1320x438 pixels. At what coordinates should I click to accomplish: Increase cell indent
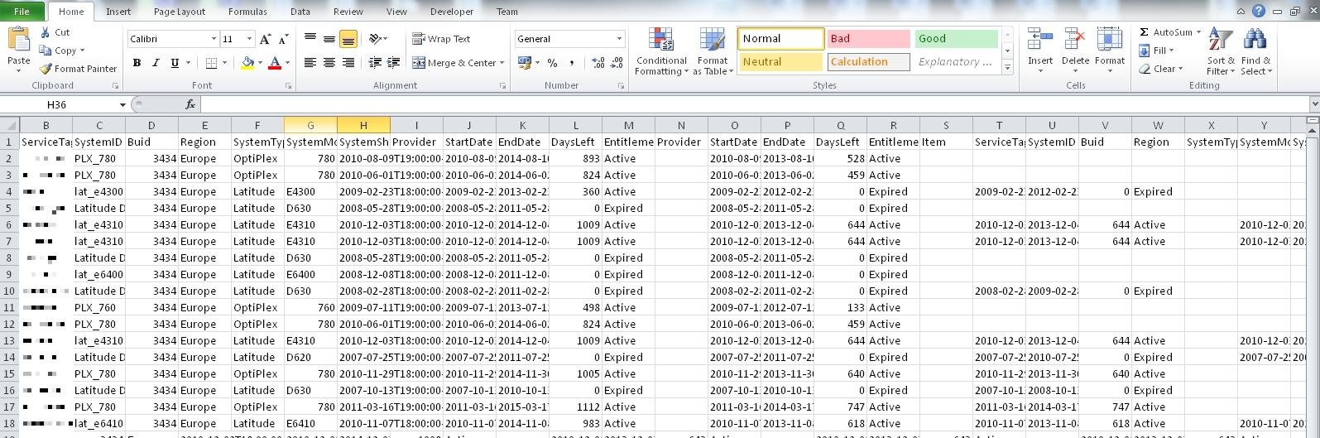point(393,63)
